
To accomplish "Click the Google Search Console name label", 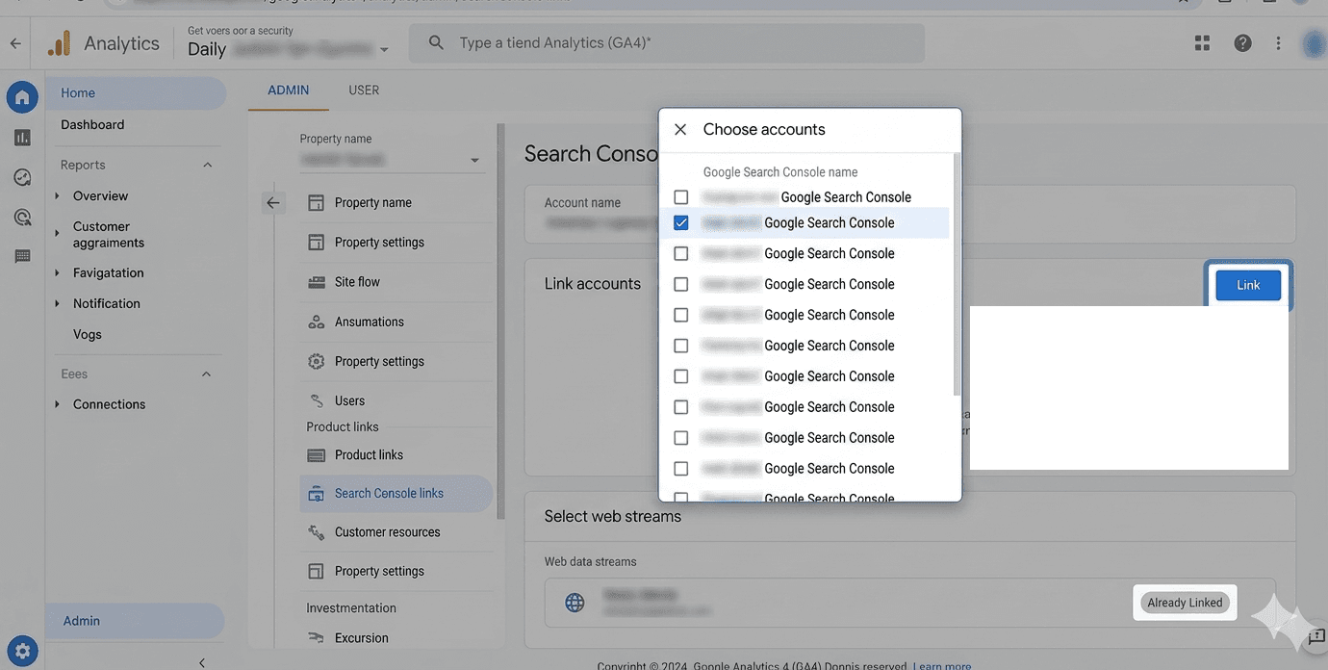I will (x=780, y=172).
